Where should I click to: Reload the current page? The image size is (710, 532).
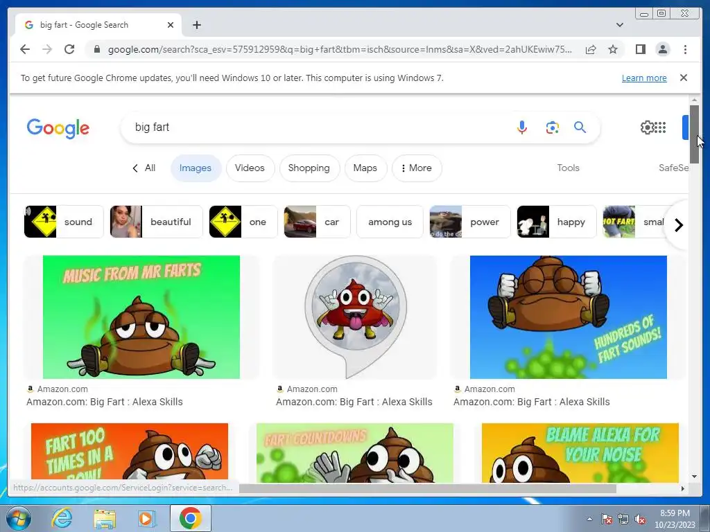pos(69,49)
